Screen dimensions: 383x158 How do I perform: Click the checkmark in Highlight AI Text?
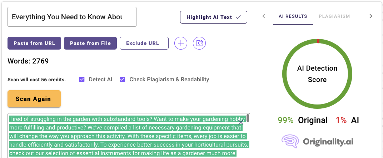(x=238, y=17)
